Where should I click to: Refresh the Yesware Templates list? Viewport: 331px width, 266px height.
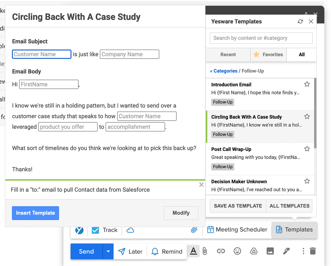pyautogui.click(x=300, y=21)
